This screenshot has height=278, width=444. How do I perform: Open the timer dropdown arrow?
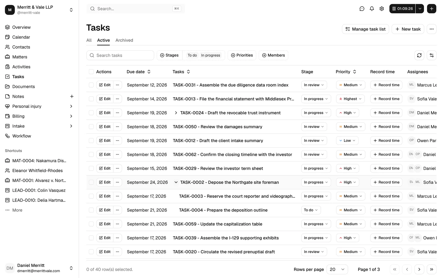coord(420,9)
